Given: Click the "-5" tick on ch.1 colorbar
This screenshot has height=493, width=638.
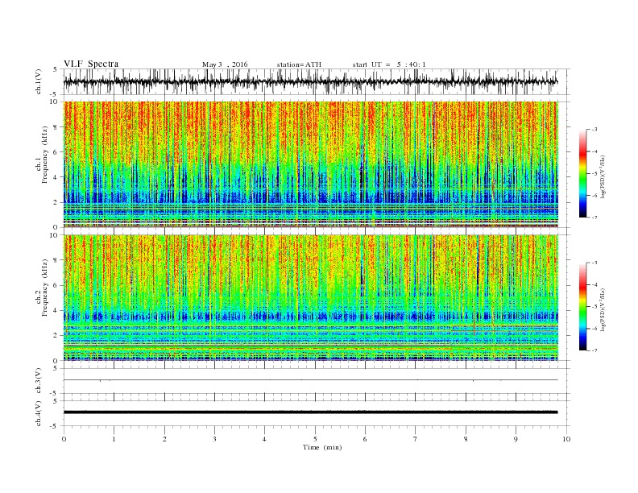Looking at the screenshot, I should tap(594, 174).
